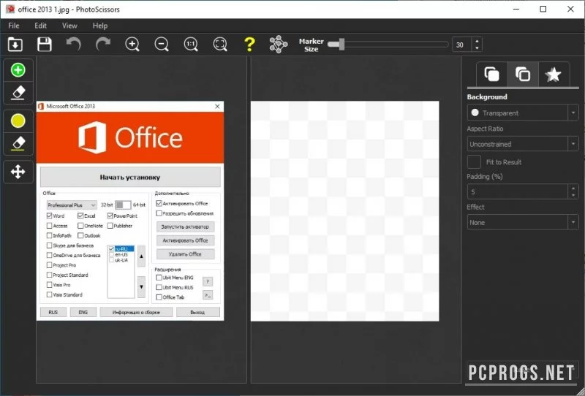This screenshot has height=396, width=585.
Task: Click the Информация о сборке button
Action: click(x=136, y=312)
